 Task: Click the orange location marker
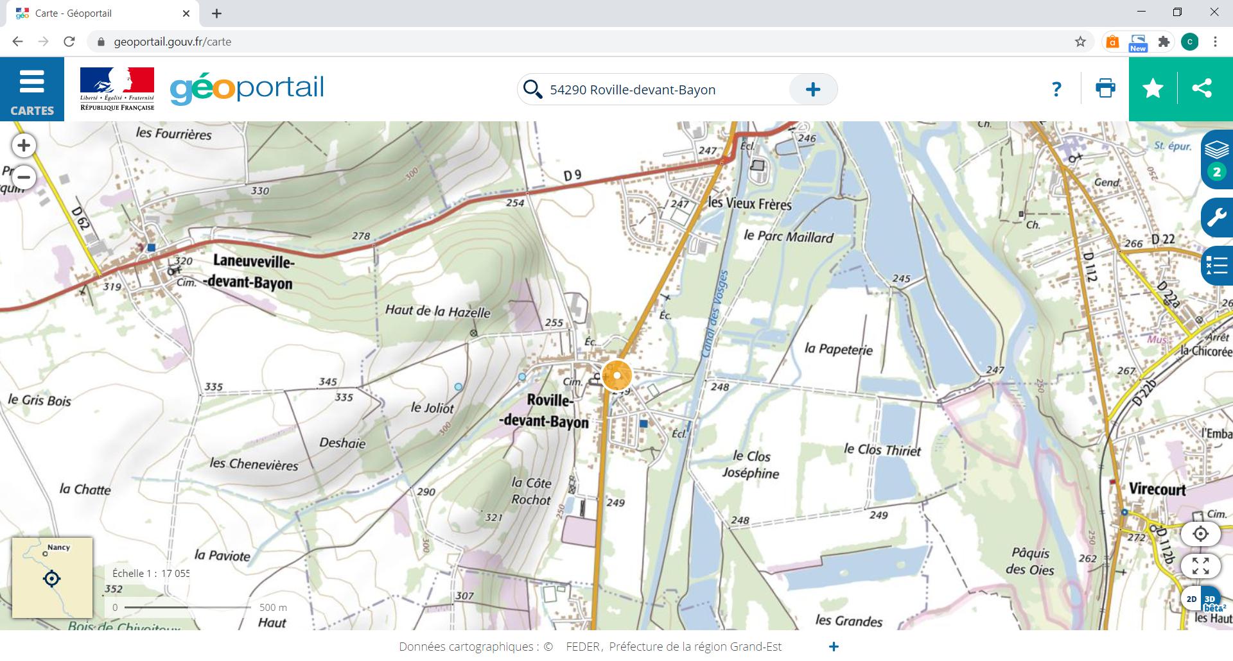click(617, 375)
